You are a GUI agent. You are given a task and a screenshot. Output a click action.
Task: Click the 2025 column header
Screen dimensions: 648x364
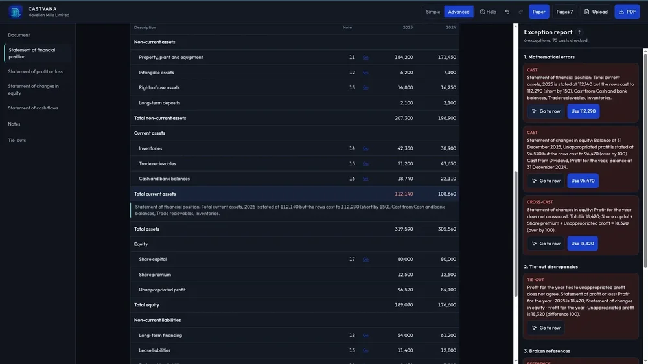point(408,28)
